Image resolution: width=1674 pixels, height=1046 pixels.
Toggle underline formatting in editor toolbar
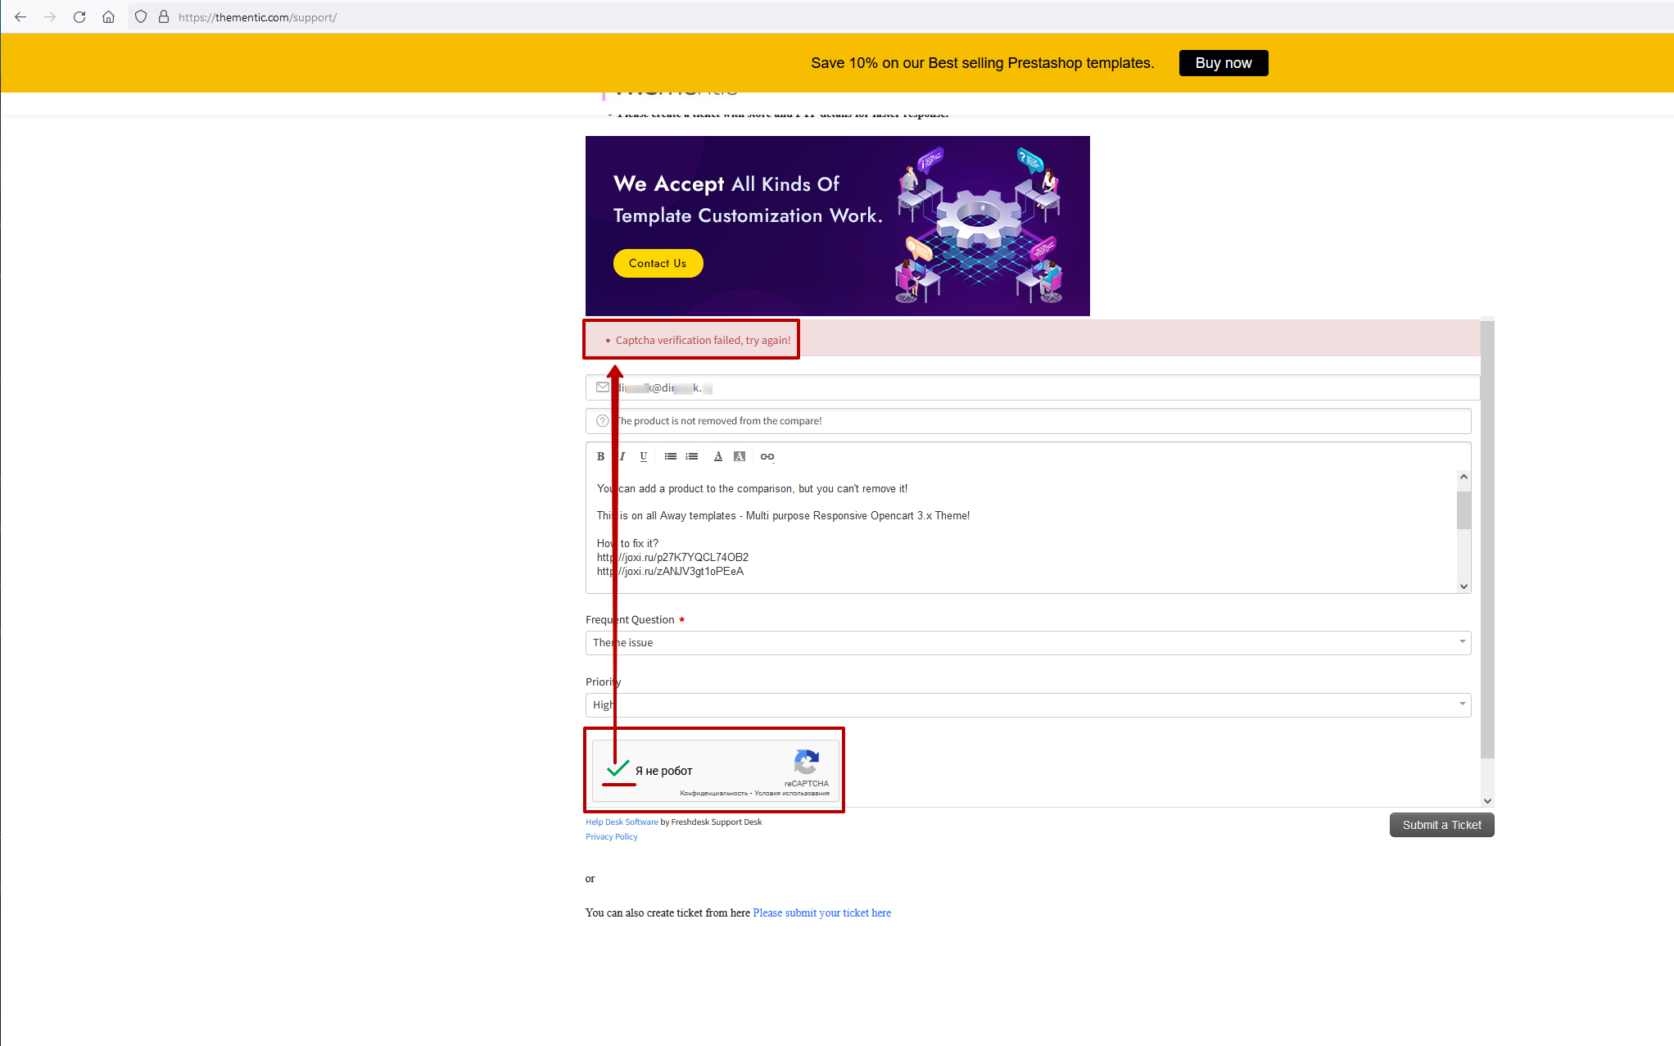644,456
